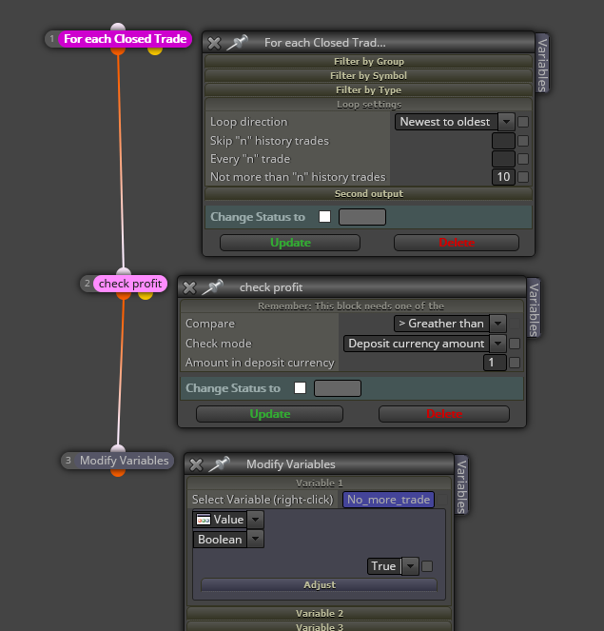
Task: Toggle checkbox beside Skip n history trades
Action: point(523,141)
